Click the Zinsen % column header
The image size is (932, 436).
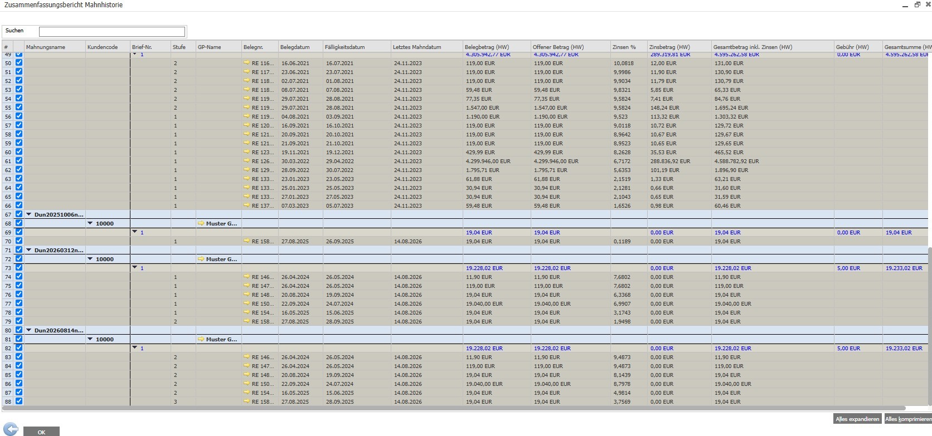629,47
